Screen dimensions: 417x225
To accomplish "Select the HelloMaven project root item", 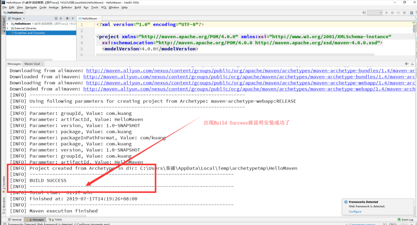I will click(41, 24).
